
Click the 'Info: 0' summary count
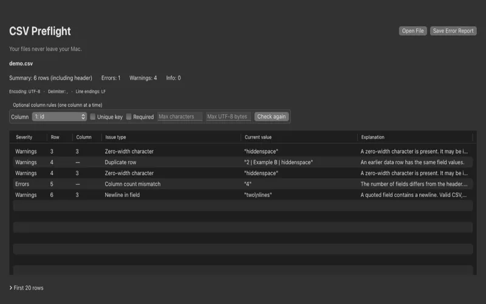[173, 78]
